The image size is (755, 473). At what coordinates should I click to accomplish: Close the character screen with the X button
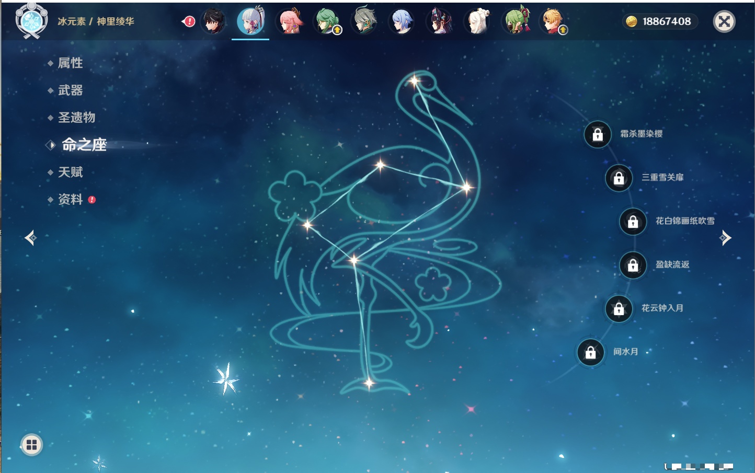[724, 21]
